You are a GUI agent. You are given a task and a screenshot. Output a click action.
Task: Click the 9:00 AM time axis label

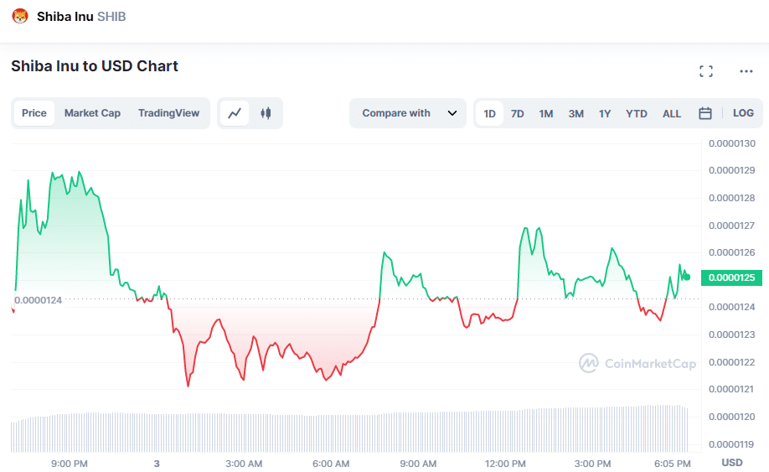[418, 464]
